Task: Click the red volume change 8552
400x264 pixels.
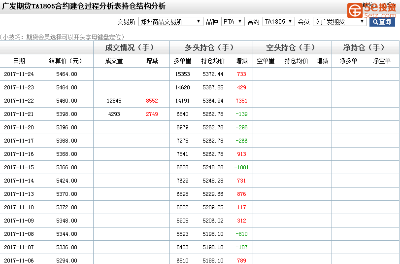Action: (x=152, y=101)
